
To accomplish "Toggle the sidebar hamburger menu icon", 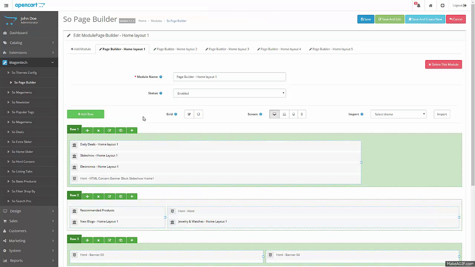I will click(6, 6).
